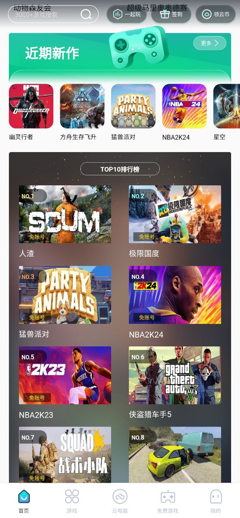240x518 pixels.
Task: Tap the search magnifier icon
Action: click(86, 15)
